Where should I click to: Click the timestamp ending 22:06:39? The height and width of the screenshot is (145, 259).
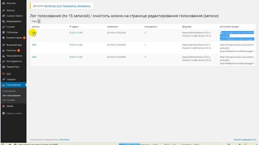tap(116, 57)
